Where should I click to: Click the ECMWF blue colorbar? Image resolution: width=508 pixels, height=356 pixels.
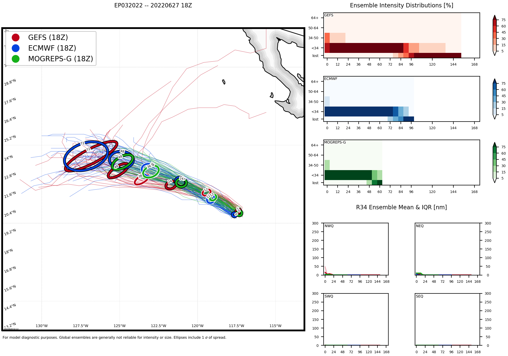[x=494, y=99]
